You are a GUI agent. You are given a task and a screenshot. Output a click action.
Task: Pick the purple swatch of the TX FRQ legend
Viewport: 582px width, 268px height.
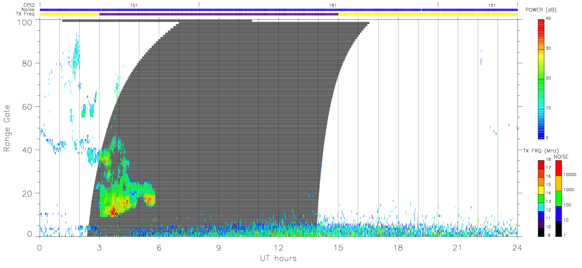click(541, 223)
